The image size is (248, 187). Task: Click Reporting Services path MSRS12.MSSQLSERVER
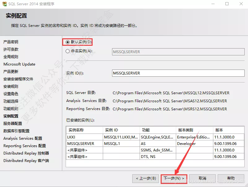[170, 109]
